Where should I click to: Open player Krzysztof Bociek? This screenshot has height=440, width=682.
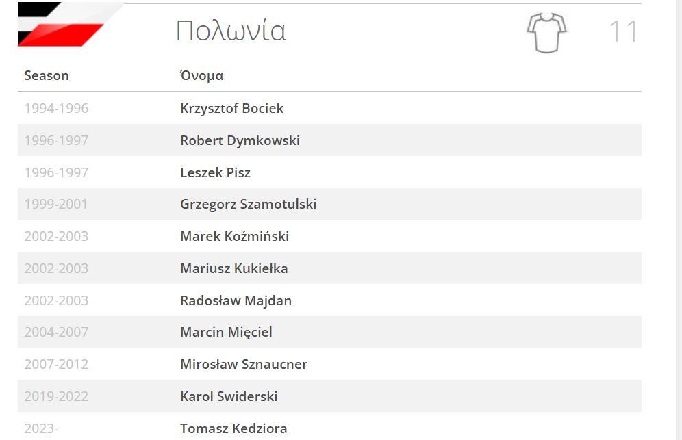point(232,108)
